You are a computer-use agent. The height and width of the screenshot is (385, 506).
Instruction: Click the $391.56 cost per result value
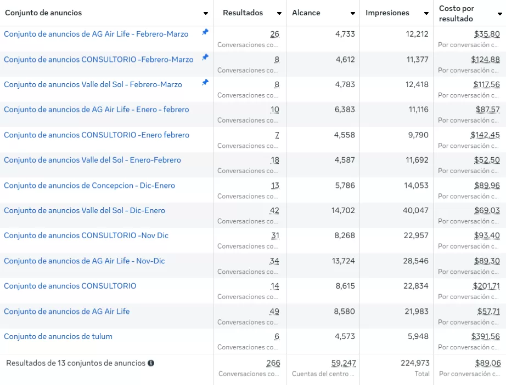[x=485, y=336]
